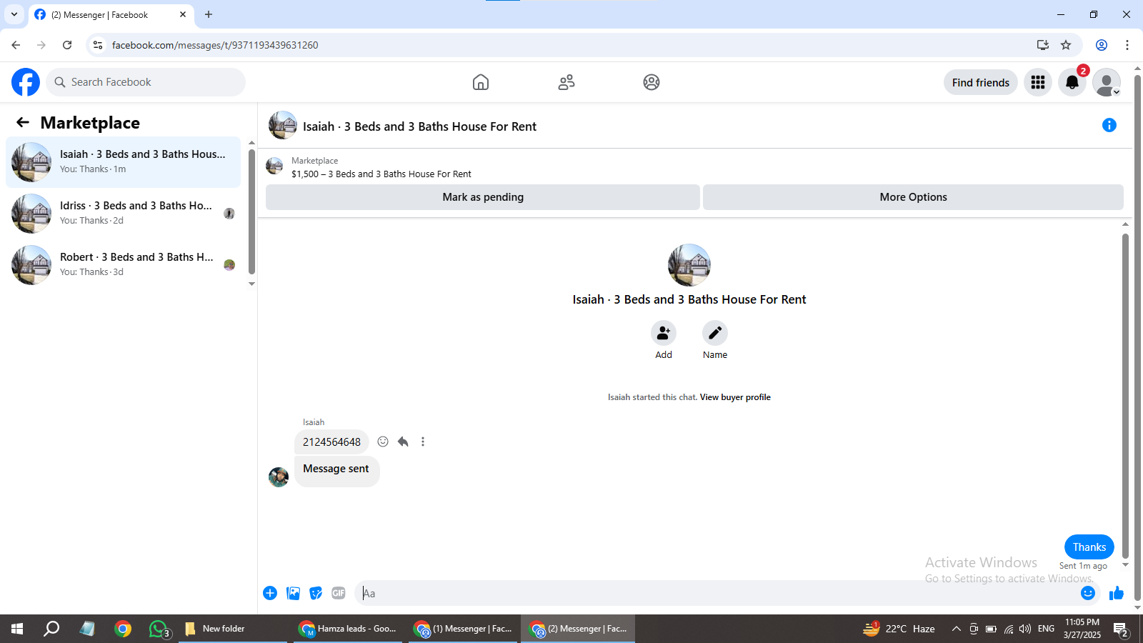Click the chat messages scrollbar

(x=1125, y=397)
